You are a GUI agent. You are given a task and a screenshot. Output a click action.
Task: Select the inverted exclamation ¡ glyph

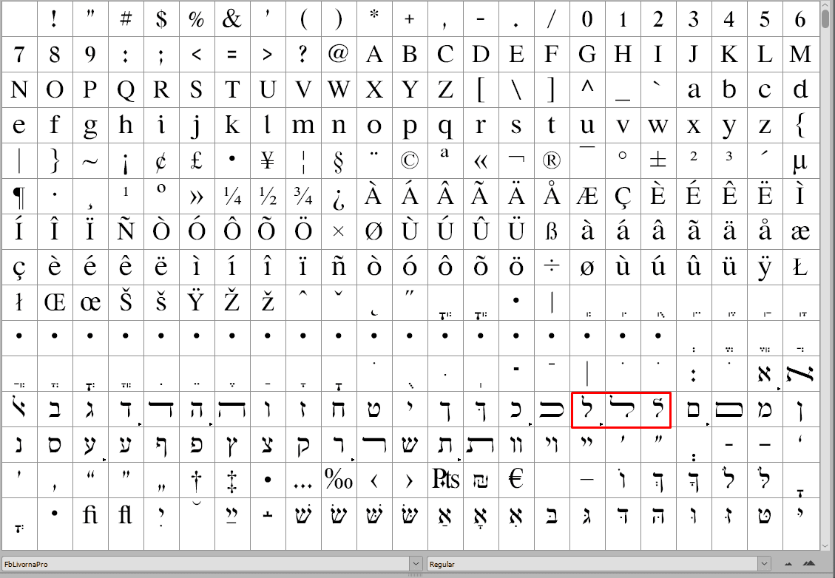point(126,160)
